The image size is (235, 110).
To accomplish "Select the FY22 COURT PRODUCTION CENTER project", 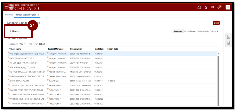I will 27,86.
